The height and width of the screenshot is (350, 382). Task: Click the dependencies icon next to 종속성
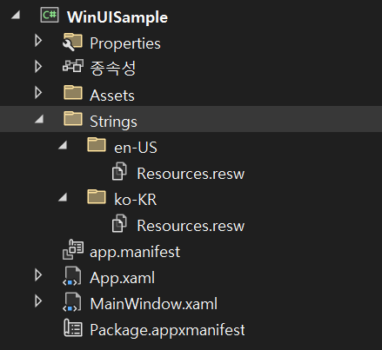[73, 66]
